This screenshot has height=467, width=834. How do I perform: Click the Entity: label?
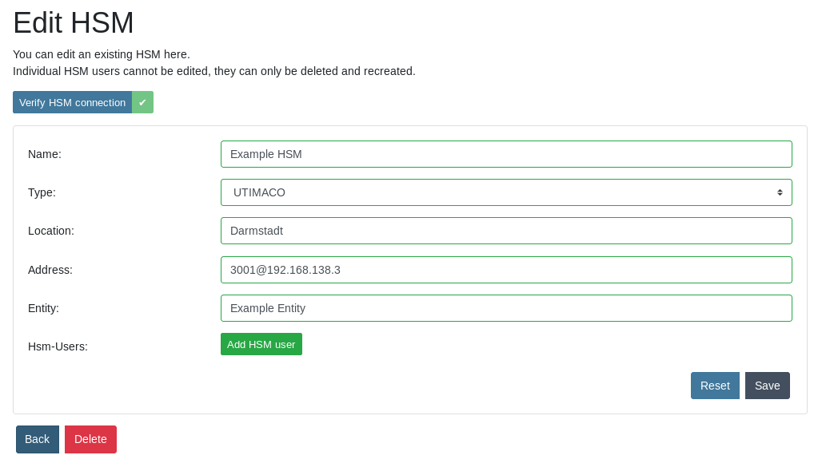(43, 308)
